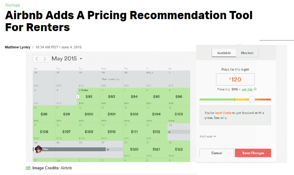Cancel the price changes
Screen dimensions: 294x175
tap(217, 153)
